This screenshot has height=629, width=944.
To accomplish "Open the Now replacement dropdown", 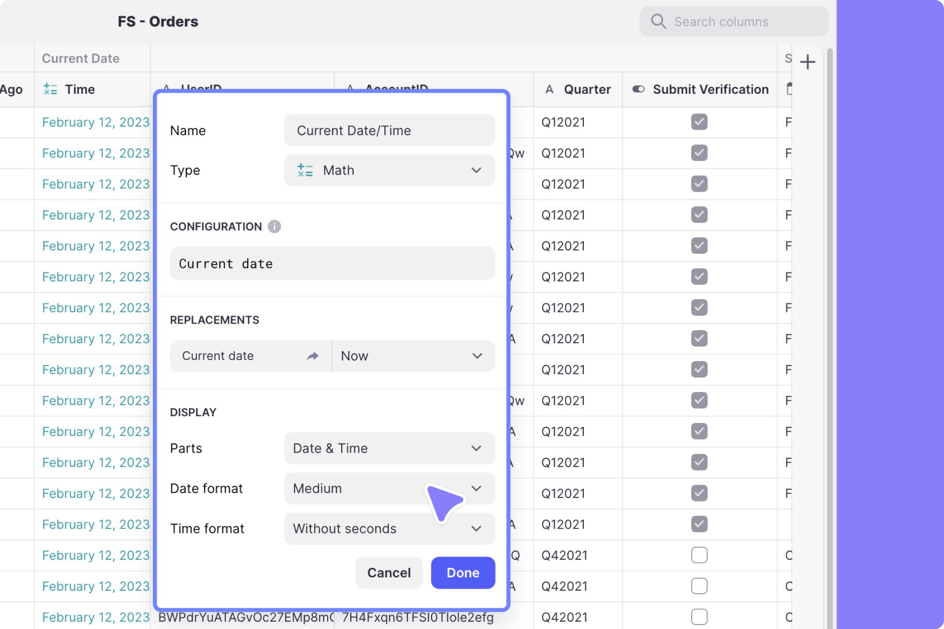I will pyautogui.click(x=414, y=355).
